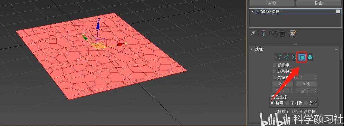Select Border sub-object mode icon
The height and width of the screenshot is (126, 344).
pos(294,57)
